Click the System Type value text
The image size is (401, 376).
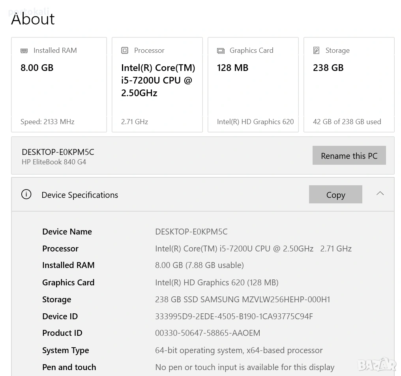tap(238, 350)
